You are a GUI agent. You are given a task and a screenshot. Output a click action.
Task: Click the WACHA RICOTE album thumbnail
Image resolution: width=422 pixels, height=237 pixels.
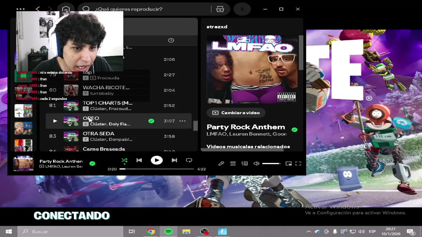71,90
